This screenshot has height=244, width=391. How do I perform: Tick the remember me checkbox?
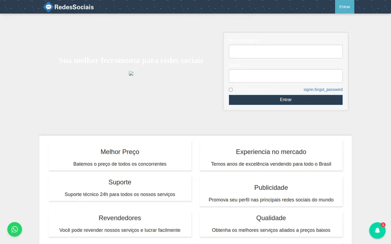[231, 89]
